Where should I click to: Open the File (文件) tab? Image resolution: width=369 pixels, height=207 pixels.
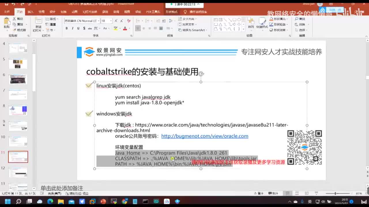[7, 12]
